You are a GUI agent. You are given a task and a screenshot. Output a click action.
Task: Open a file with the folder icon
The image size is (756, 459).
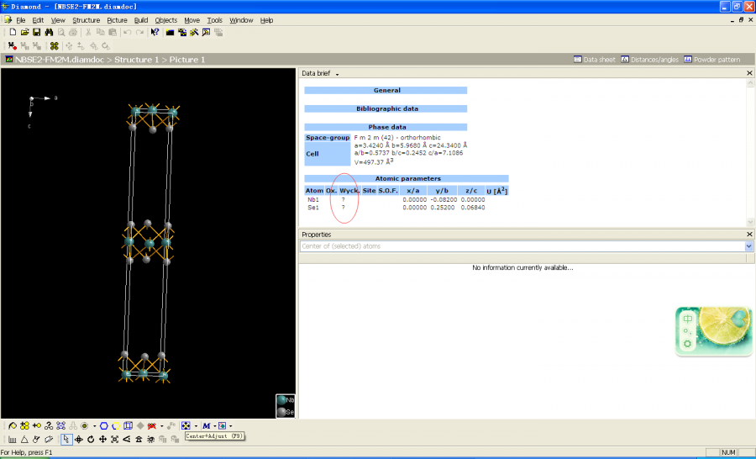click(x=25, y=32)
